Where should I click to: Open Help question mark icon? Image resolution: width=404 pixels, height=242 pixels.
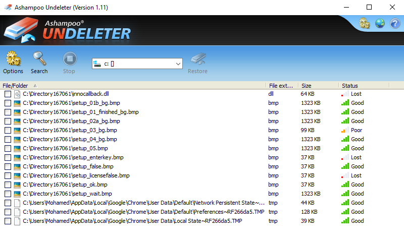(395, 23)
